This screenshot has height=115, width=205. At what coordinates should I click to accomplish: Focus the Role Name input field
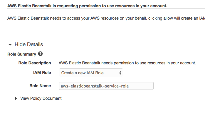(106, 86)
